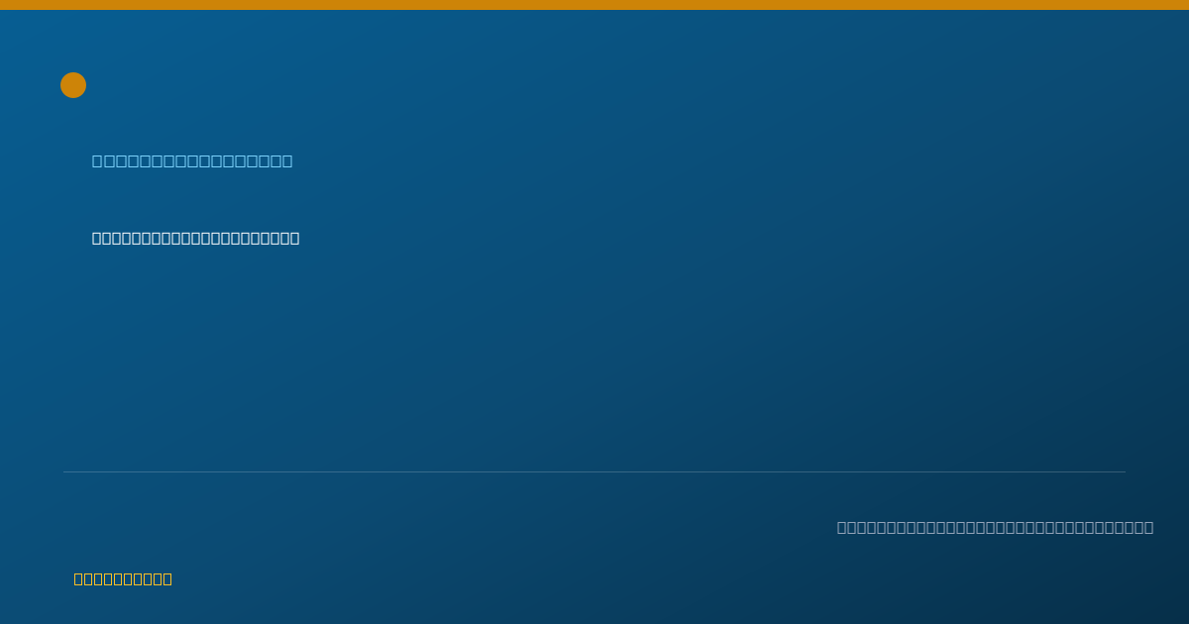Viewport: 1189px width, 624px height.
Task: Click the thin horizontal divider line
Action: point(594,471)
